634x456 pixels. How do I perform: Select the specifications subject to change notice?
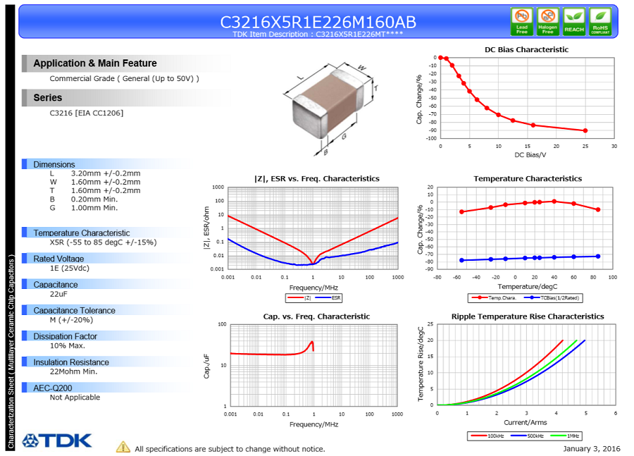coord(230,449)
